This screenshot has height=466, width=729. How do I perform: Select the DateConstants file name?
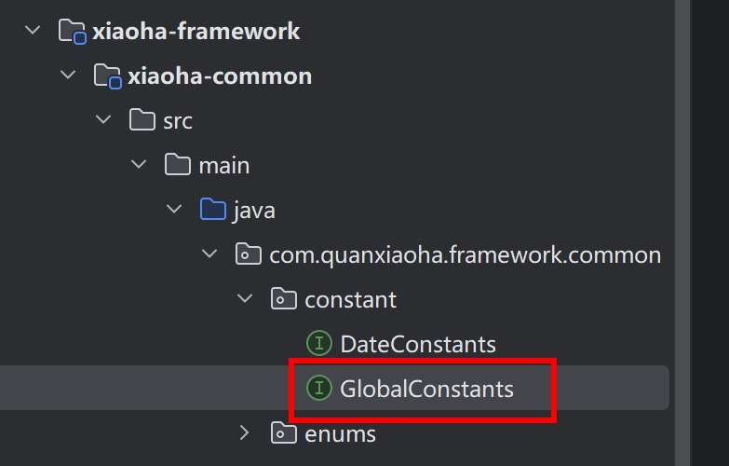pyautogui.click(x=417, y=344)
